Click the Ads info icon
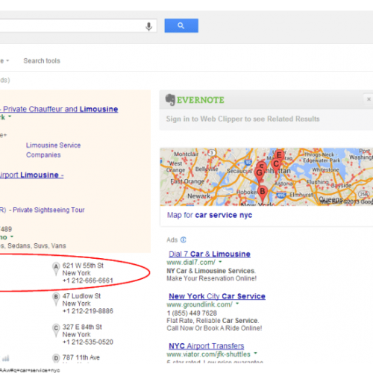Viewport: 373px width, 373px height. pos(184,239)
